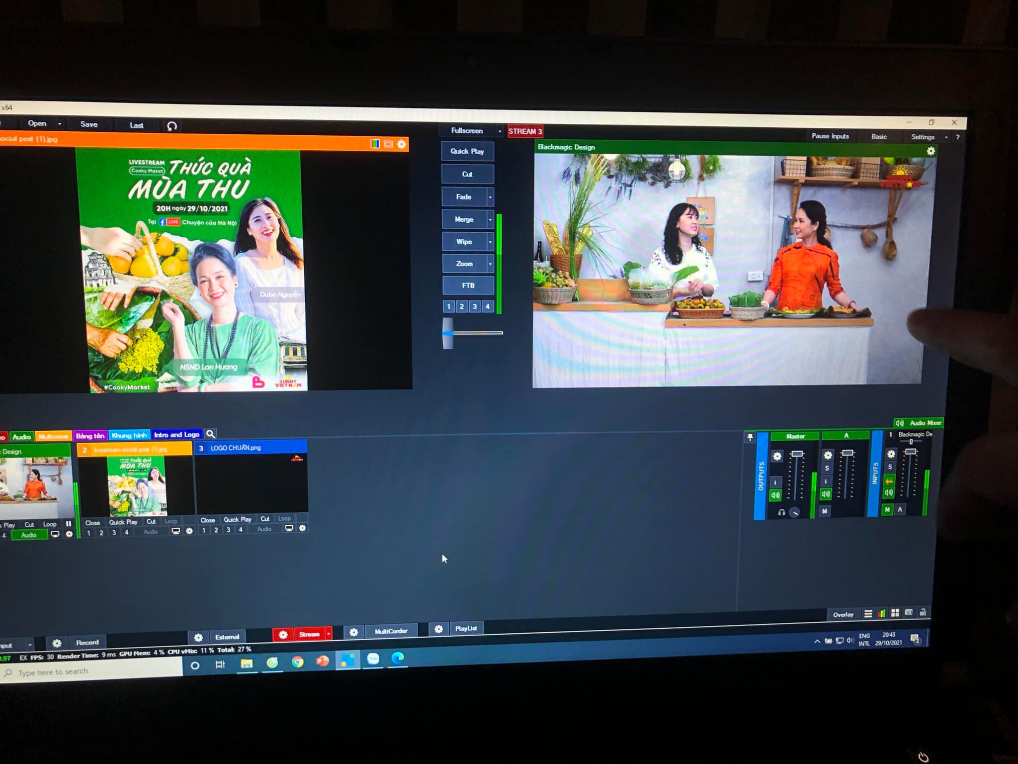Switch to the Khung hình category tab
Screen dimensions: 1018x764
[x=129, y=435]
